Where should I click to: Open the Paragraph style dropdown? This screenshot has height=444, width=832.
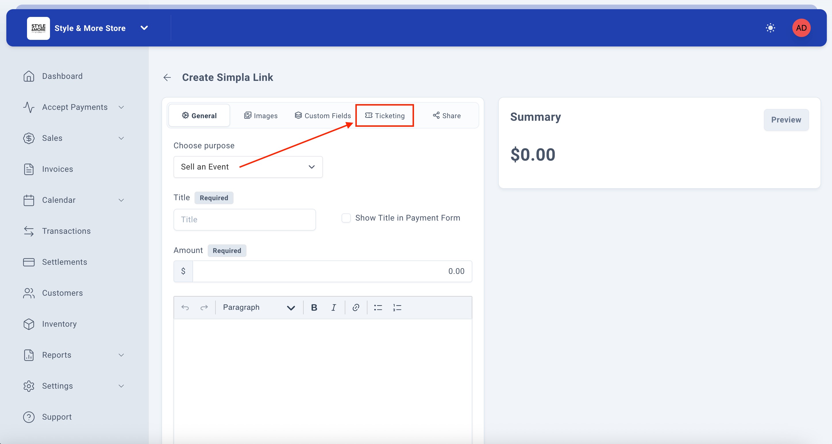point(258,307)
